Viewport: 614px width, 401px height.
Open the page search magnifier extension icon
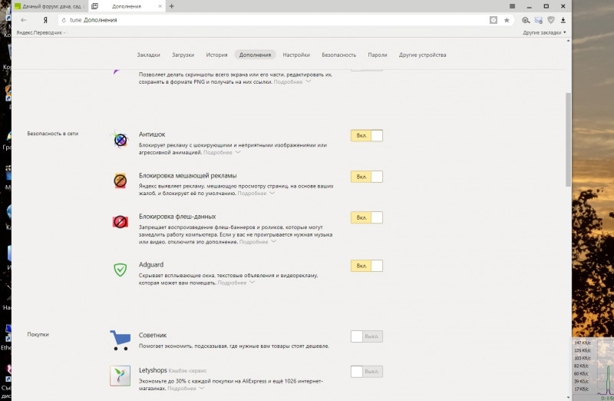coord(526,20)
